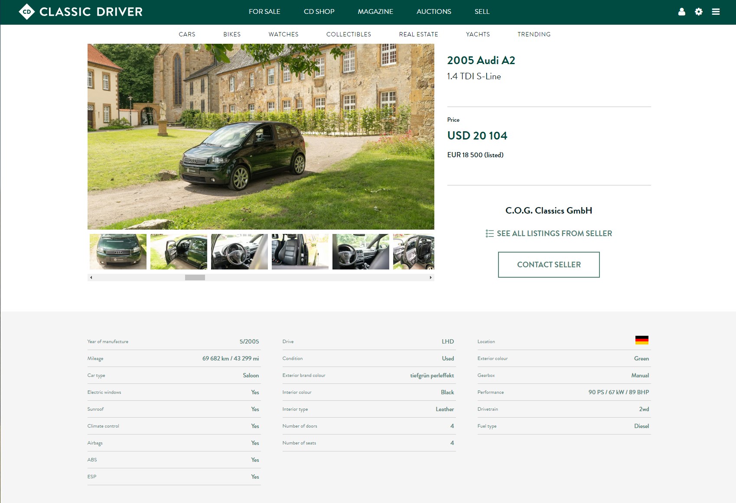This screenshot has height=503, width=736.
Task: Click the ABS row Yes value
Action: point(255,460)
